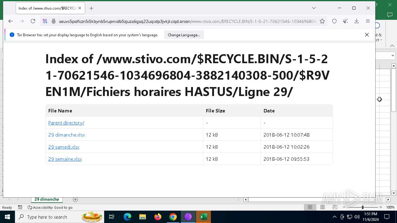Open the volume control in tray
Viewport: 397px width, 223px height.
(357, 217)
